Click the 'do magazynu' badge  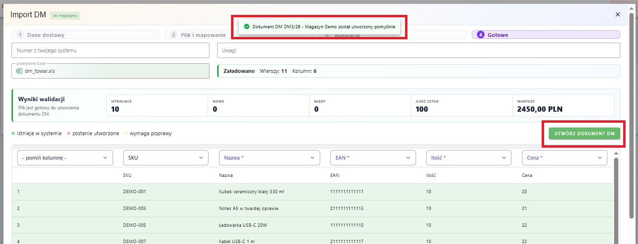(x=65, y=15)
